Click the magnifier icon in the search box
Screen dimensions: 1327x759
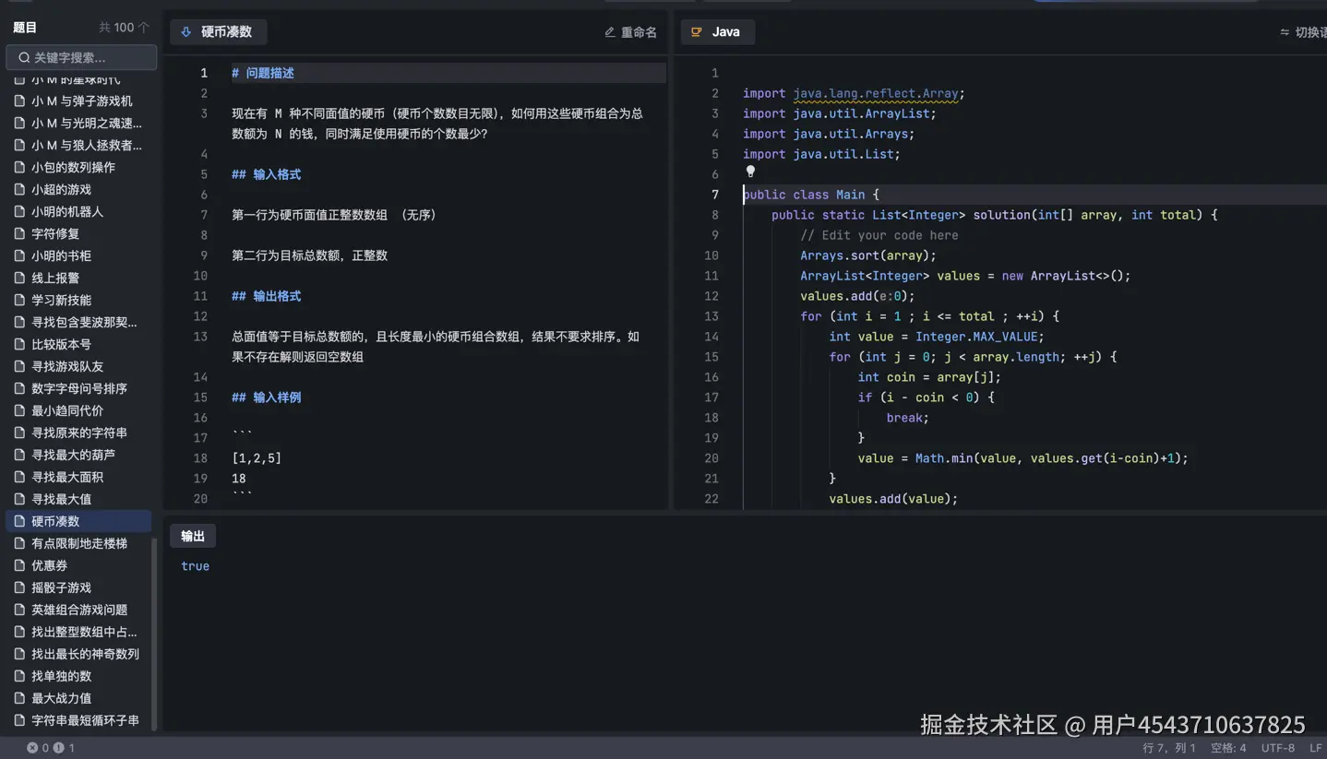[x=23, y=57]
